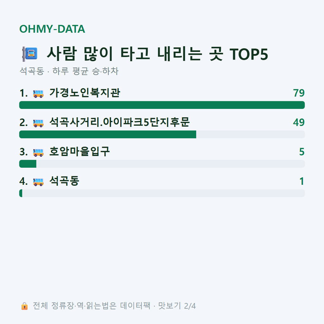The image size is (324, 324).
Task: Click the short green bar for 호암마을입구
Action: (28, 164)
